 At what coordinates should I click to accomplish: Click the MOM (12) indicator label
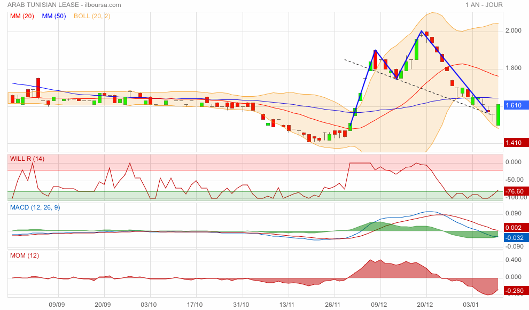[24, 255]
